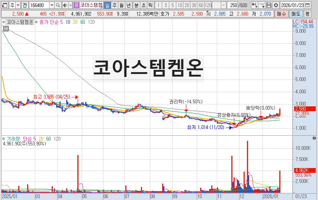Expand the sound options dropdown arrow
This screenshot has width=318, height=200.
click(70, 5)
